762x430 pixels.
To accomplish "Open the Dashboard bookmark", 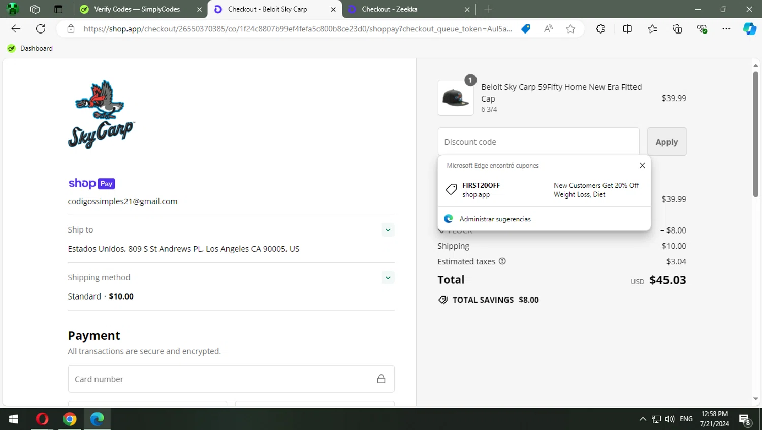I will pos(30,48).
